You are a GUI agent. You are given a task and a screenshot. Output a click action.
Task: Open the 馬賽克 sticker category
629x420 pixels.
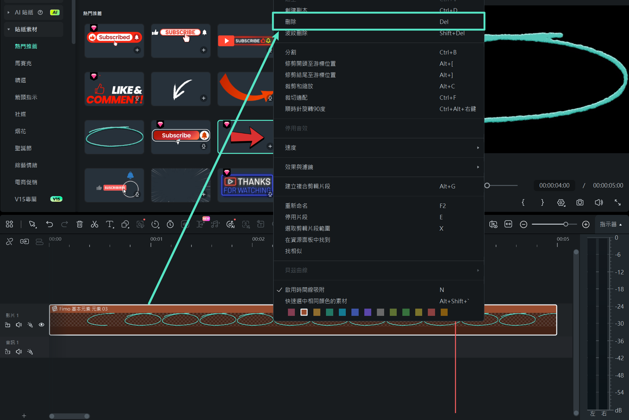point(23,63)
